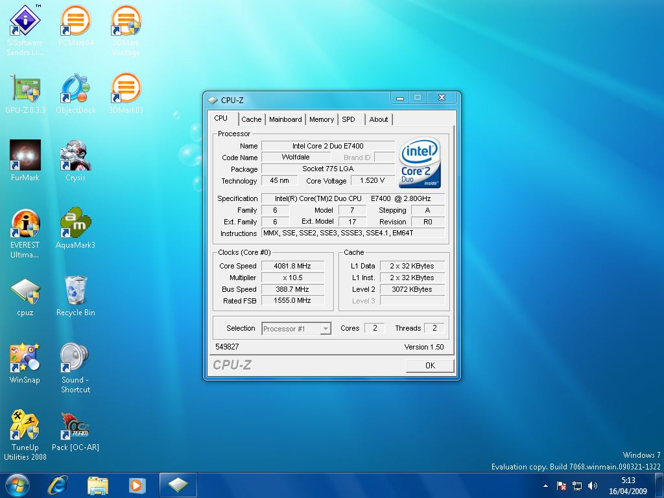The height and width of the screenshot is (498, 664).
Task: Close the CPU-Z window
Action: [442, 97]
